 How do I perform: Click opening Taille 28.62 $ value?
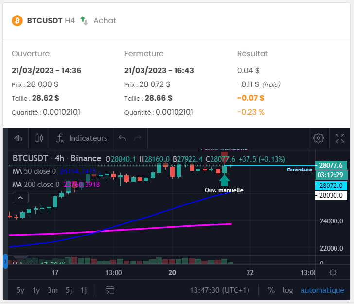coord(45,98)
